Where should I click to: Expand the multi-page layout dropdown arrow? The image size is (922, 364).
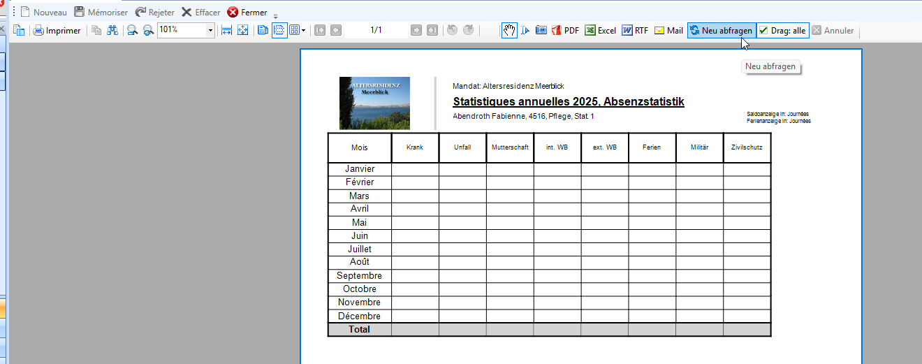click(303, 31)
